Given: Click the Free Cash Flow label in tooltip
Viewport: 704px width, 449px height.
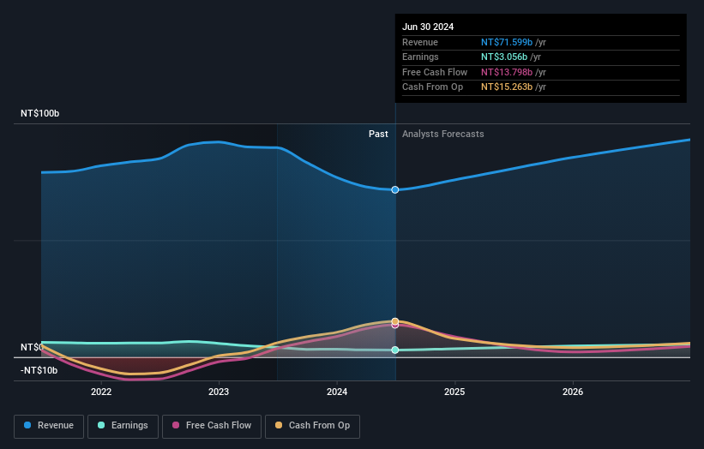Looking at the screenshot, I should (x=435, y=72).
